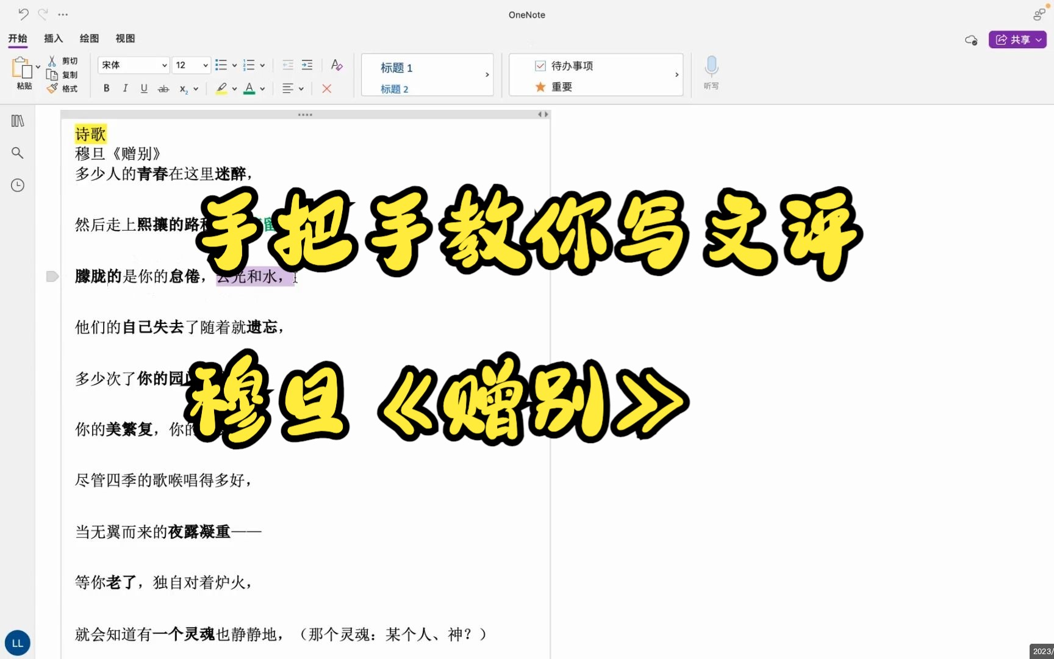This screenshot has width=1054, height=659.
Task: Activate the 格式 format painter
Action: [x=52, y=88]
